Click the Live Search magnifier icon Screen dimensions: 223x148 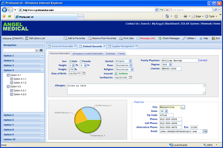pyautogui.click(x=216, y=10)
